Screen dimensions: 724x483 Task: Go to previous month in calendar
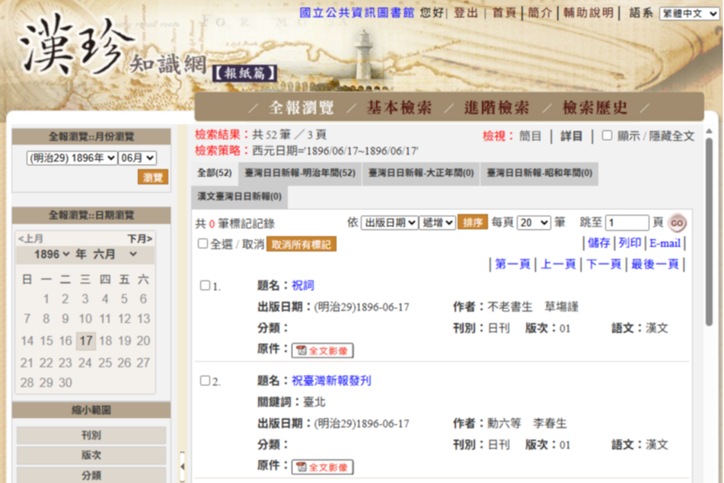(30, 239)
